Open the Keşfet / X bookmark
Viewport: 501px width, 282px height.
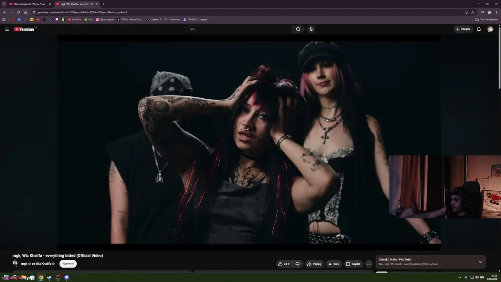(x=154, y=19)
